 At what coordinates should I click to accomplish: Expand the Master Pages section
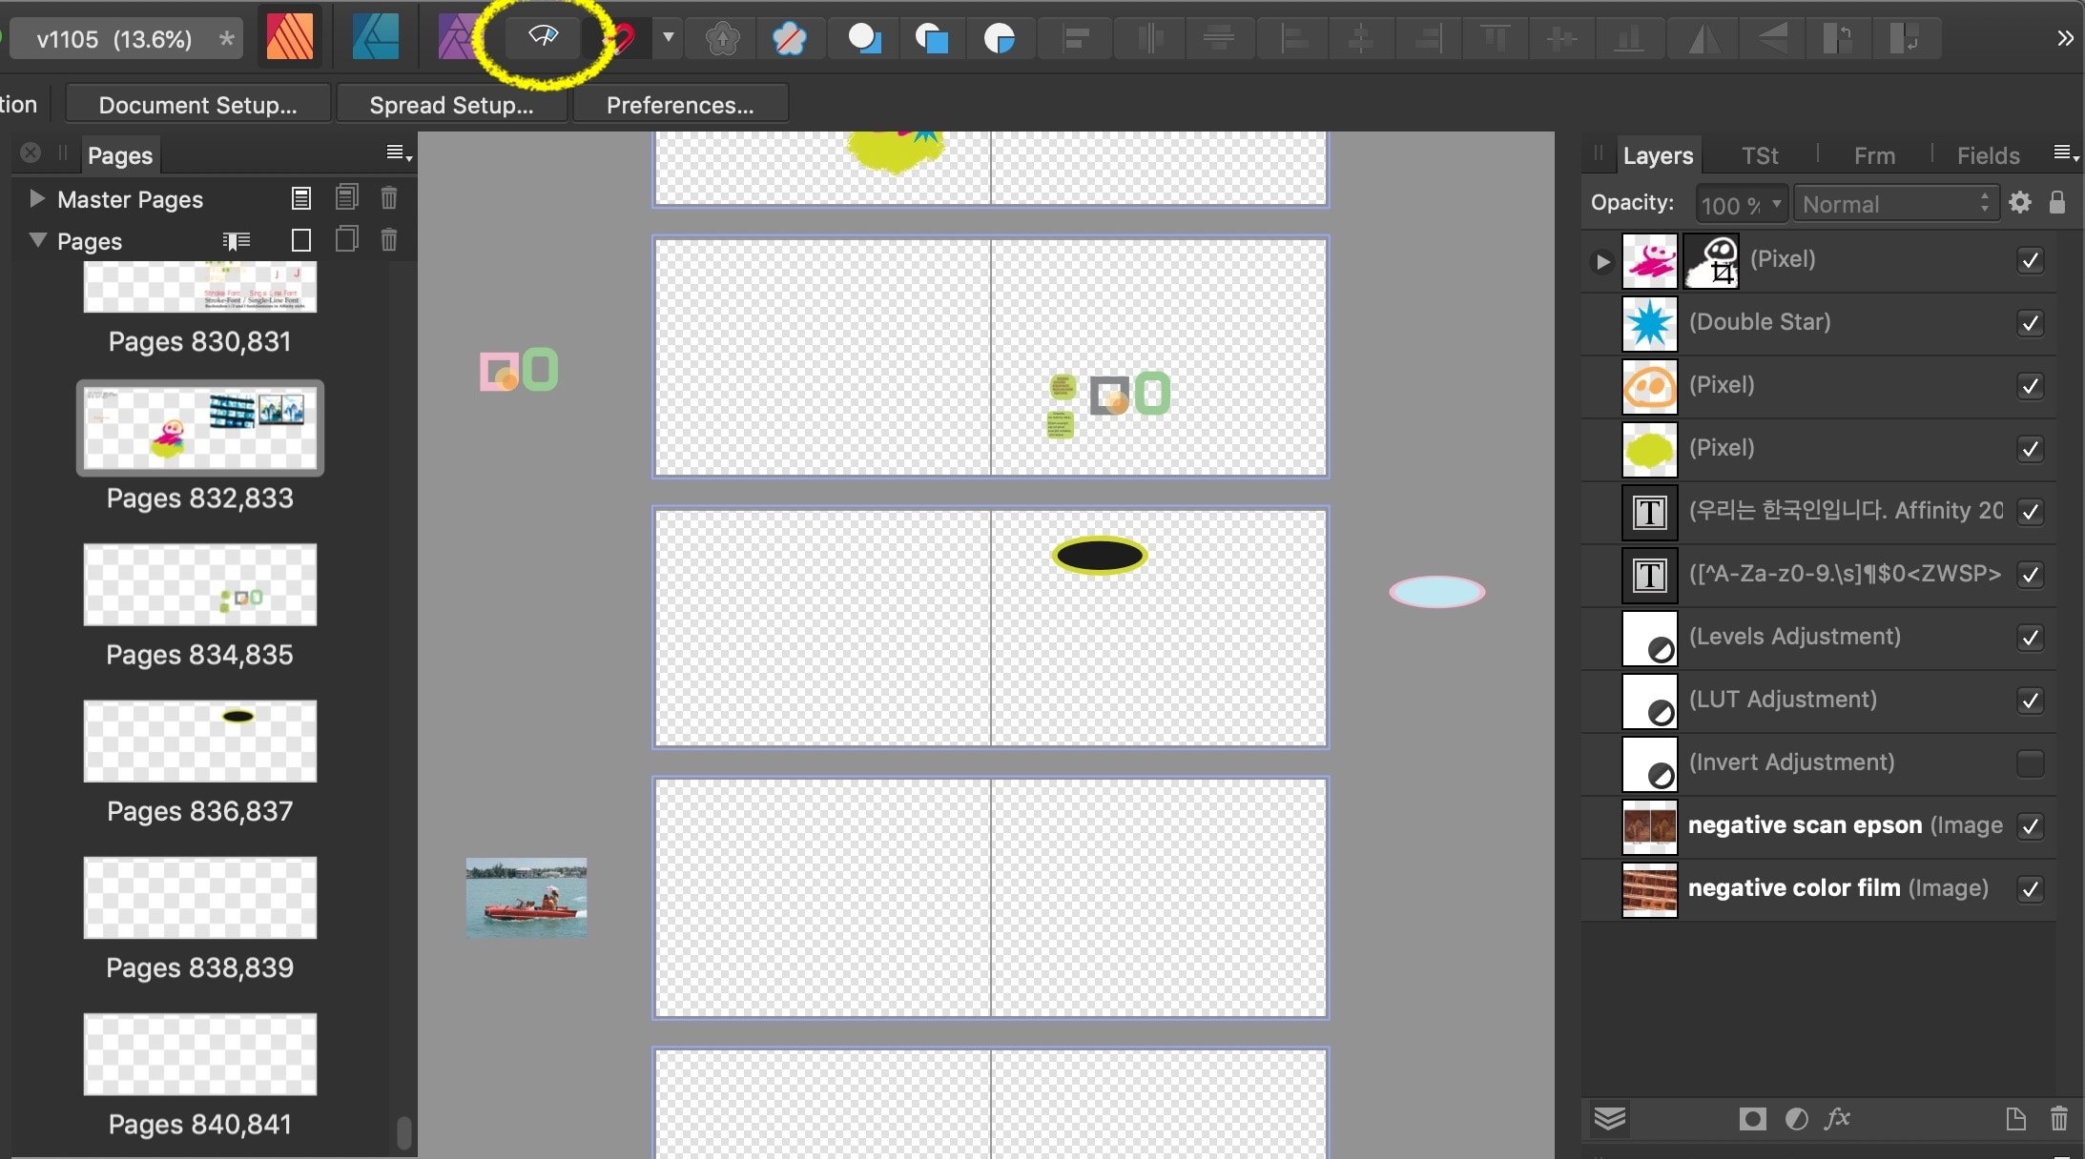36,198
